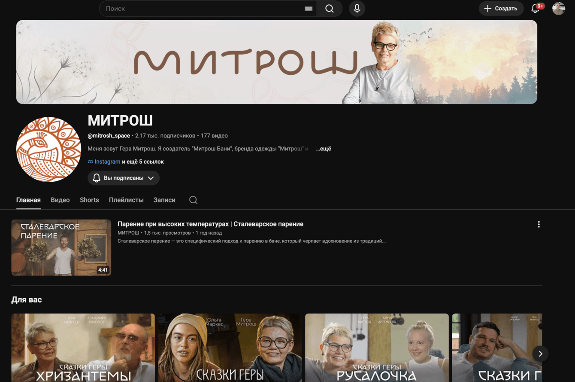Open the Сказки Геры thumbnail with Ольга Маркес

click(x=230, y=348)
